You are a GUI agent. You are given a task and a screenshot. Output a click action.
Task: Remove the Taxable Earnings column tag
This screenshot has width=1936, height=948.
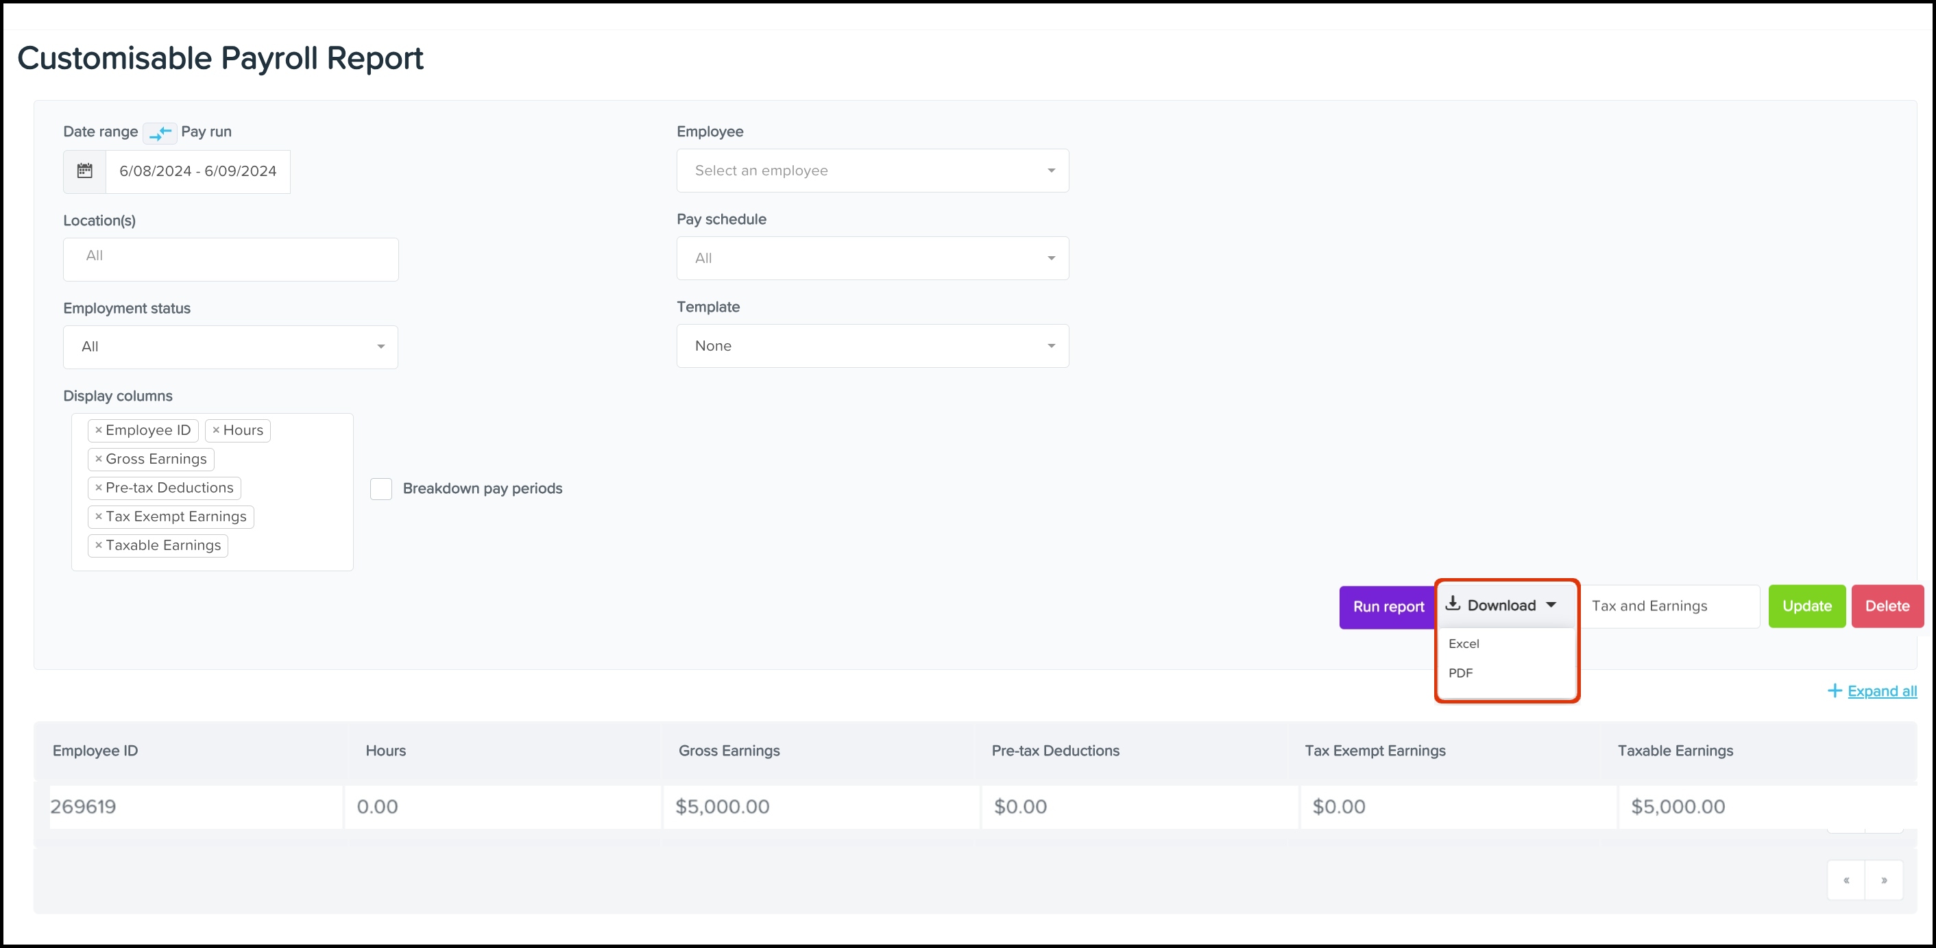click(x=99, y=545)
